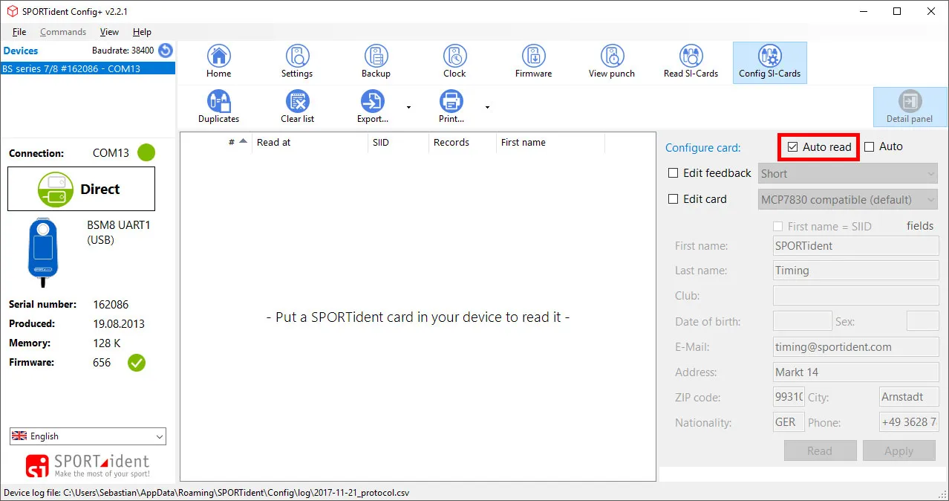Click the Baudrate: 38400 text

pos(123,51)
